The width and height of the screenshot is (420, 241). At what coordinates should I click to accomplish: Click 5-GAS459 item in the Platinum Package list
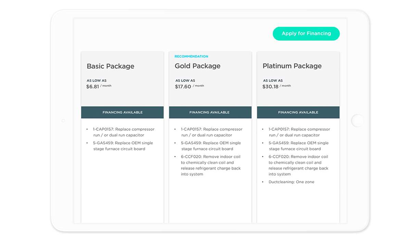click(x=298, y=146)
